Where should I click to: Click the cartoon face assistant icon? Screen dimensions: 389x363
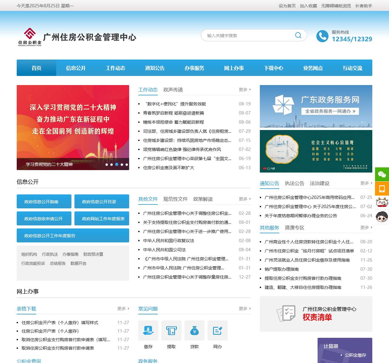tap(382, 217)
